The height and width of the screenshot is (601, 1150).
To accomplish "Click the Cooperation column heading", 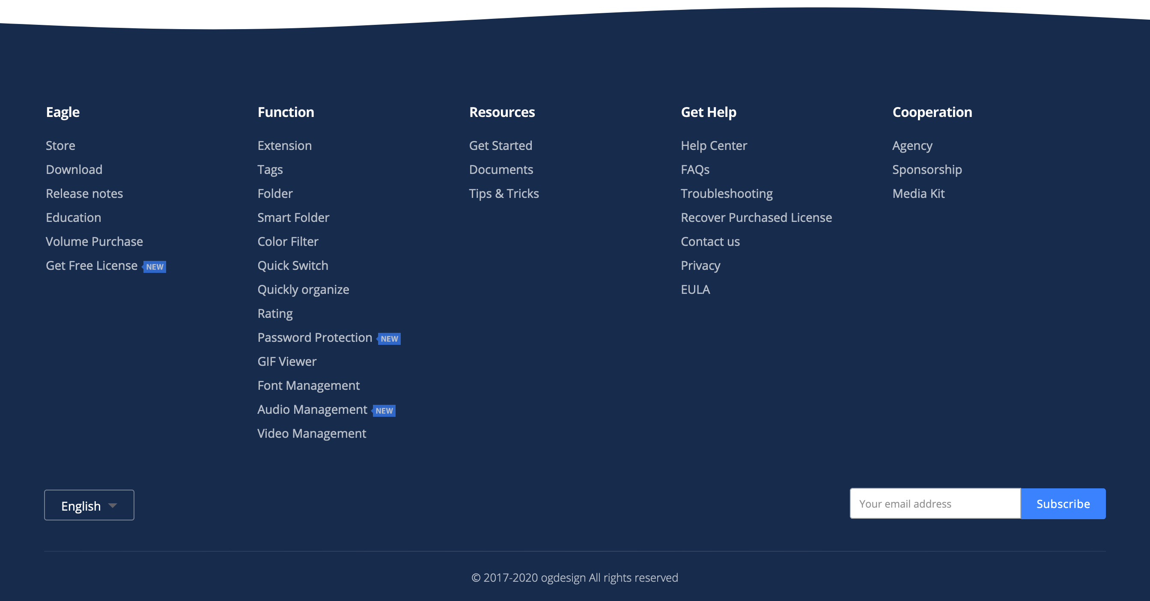I will pos(932,112).
